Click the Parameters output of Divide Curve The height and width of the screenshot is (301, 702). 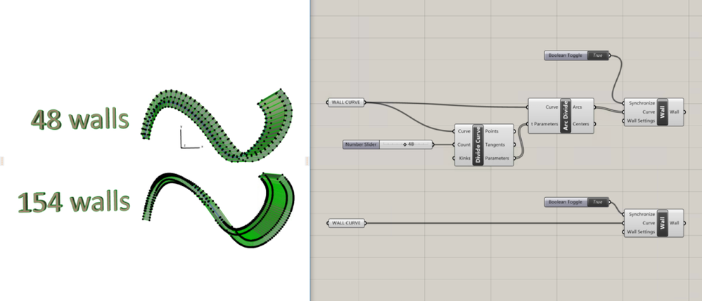(498, 158)
